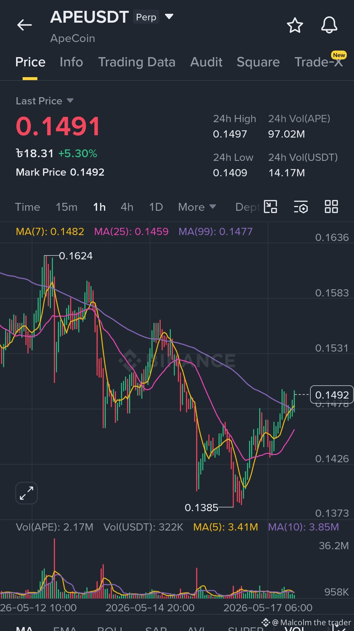
Task: Open the multi-chart grid layout icon
Action: click(x=331, y=207)
